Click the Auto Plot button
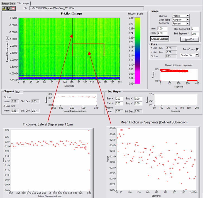Screen dimensions: 203x198 [189, 39]
